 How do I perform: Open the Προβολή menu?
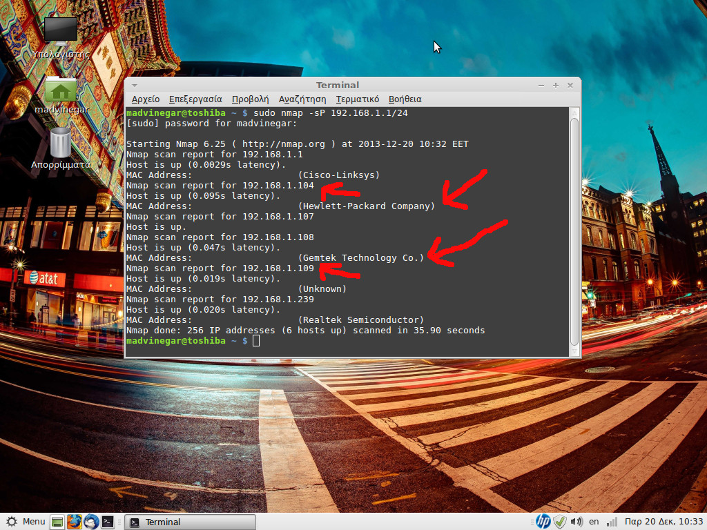click(250, 99)
